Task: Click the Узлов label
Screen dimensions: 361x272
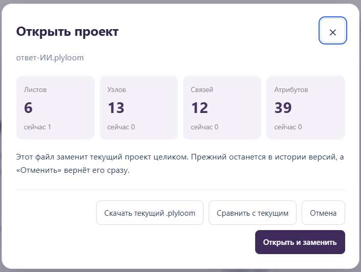Action: point(117,89)
